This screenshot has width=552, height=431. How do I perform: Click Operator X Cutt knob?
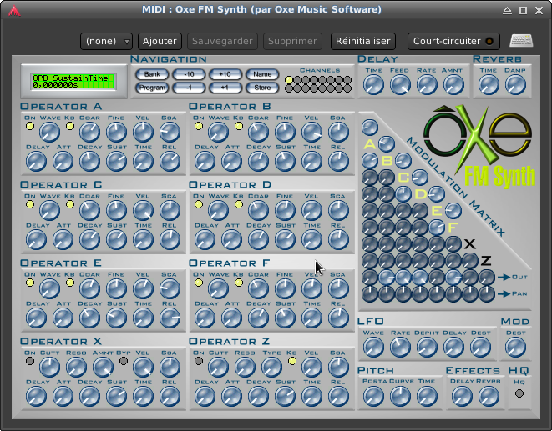tap(49, 368)
